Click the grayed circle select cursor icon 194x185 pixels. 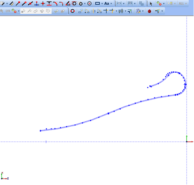(36, 11)
